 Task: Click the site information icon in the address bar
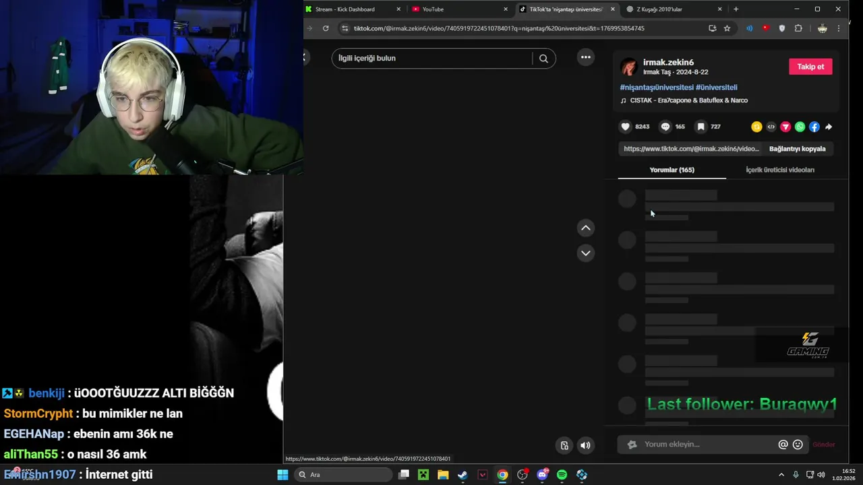tap(345, 28)
